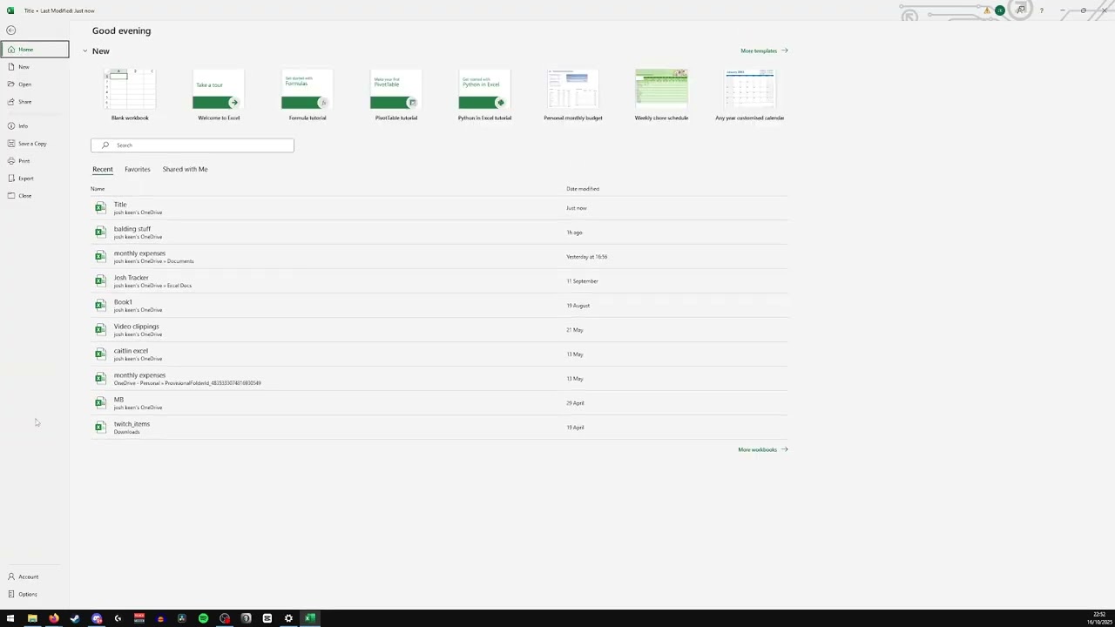Viewport: 1115px width, 627px height.
Task: Focus the Search input field
Action: pyautogui.click(x=193, y=145)
